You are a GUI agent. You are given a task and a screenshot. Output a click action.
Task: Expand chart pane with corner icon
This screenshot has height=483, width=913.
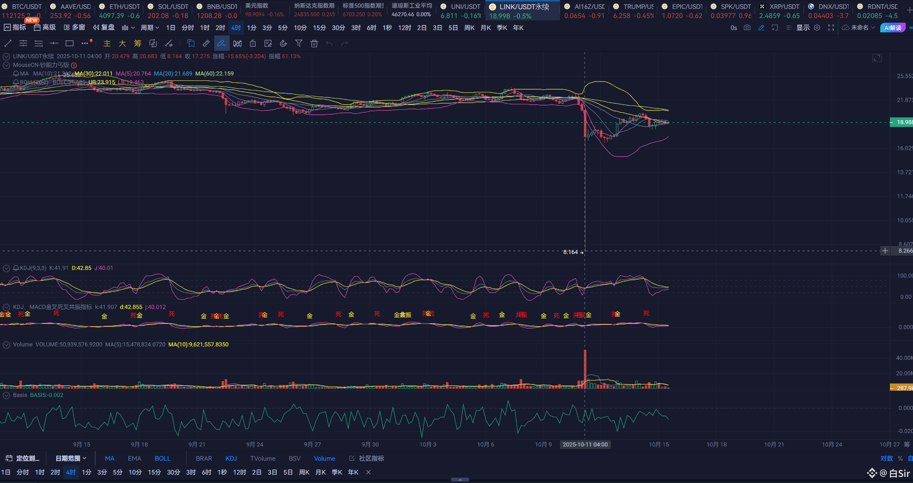pos(877,58)
